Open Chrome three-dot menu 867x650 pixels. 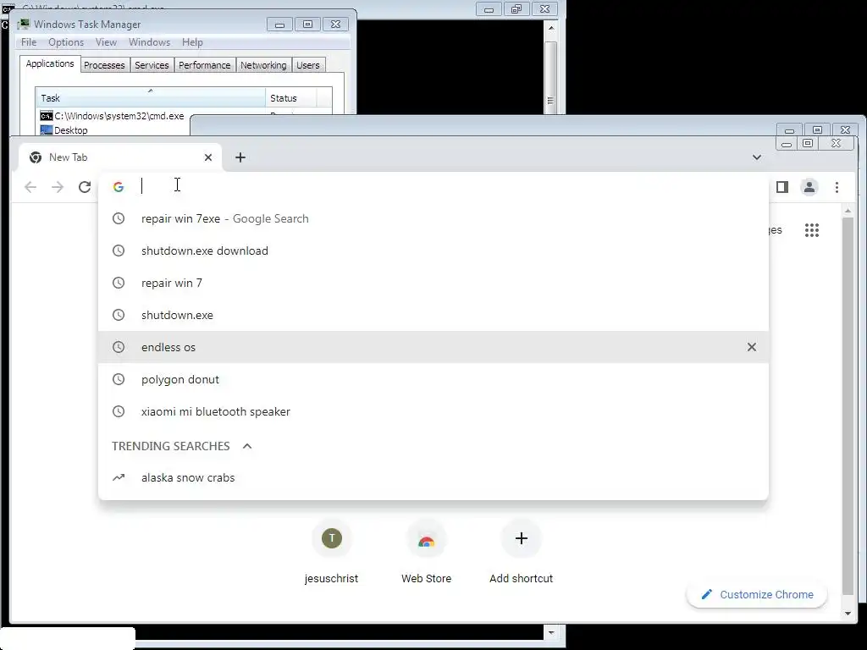click(x=837, y=187)
